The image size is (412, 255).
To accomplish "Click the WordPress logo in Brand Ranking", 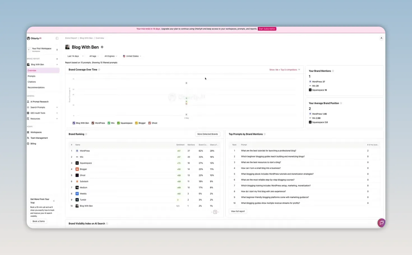I will [77, 151].
